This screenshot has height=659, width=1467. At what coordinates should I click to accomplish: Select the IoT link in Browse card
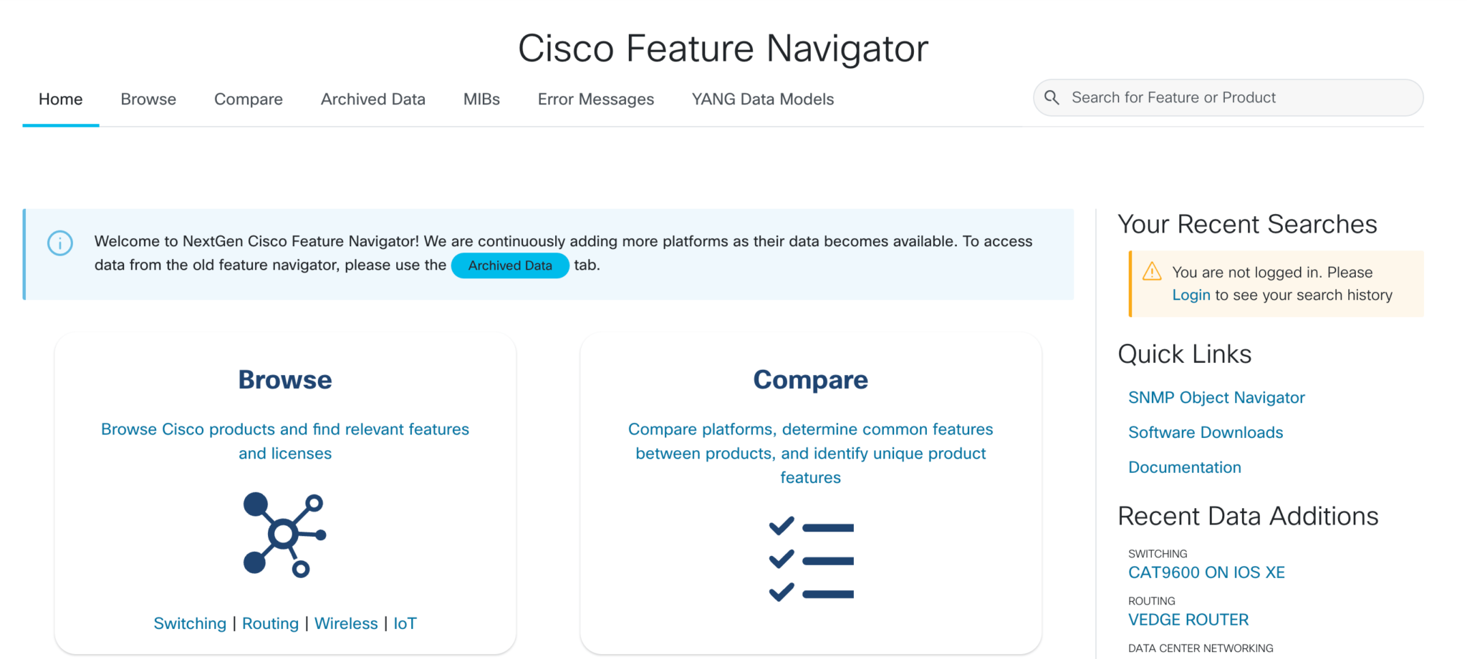(405, 623)
